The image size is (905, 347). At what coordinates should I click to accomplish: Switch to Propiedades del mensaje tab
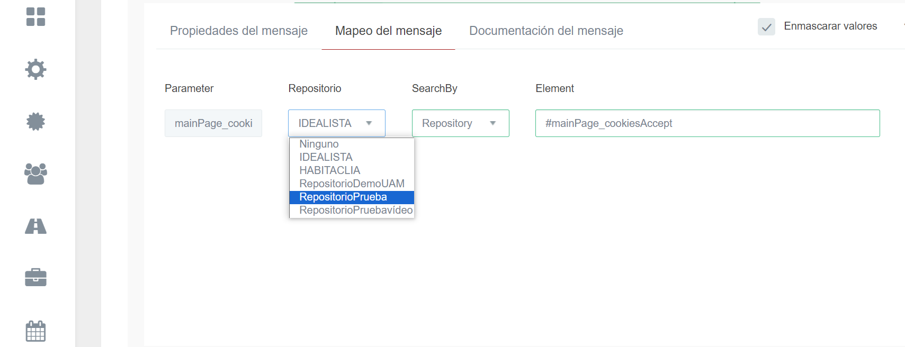(x=238, y=31)
